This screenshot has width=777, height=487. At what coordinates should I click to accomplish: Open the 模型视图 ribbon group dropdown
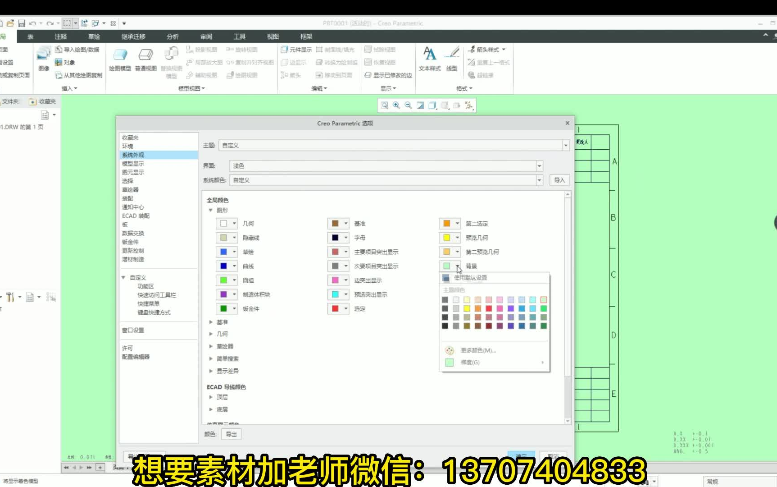191,88
